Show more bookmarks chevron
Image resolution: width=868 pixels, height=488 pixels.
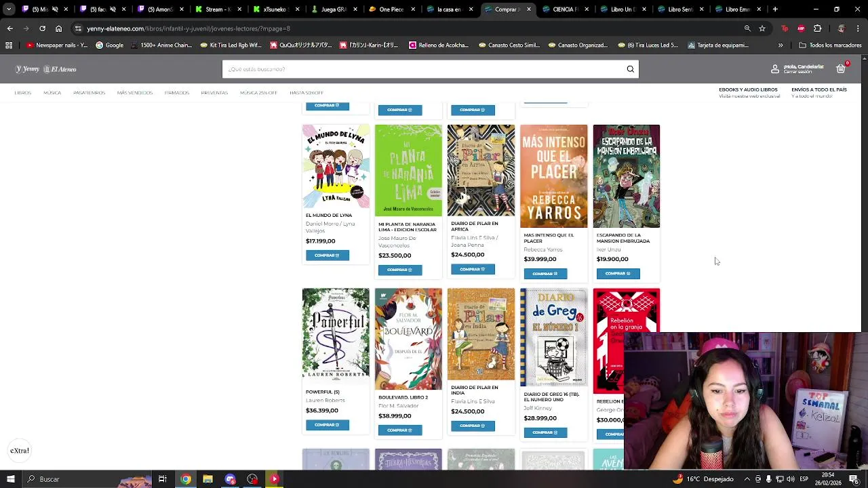[781, 45]
